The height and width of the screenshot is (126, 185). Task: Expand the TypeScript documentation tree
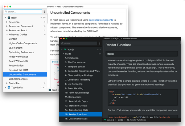5,87
